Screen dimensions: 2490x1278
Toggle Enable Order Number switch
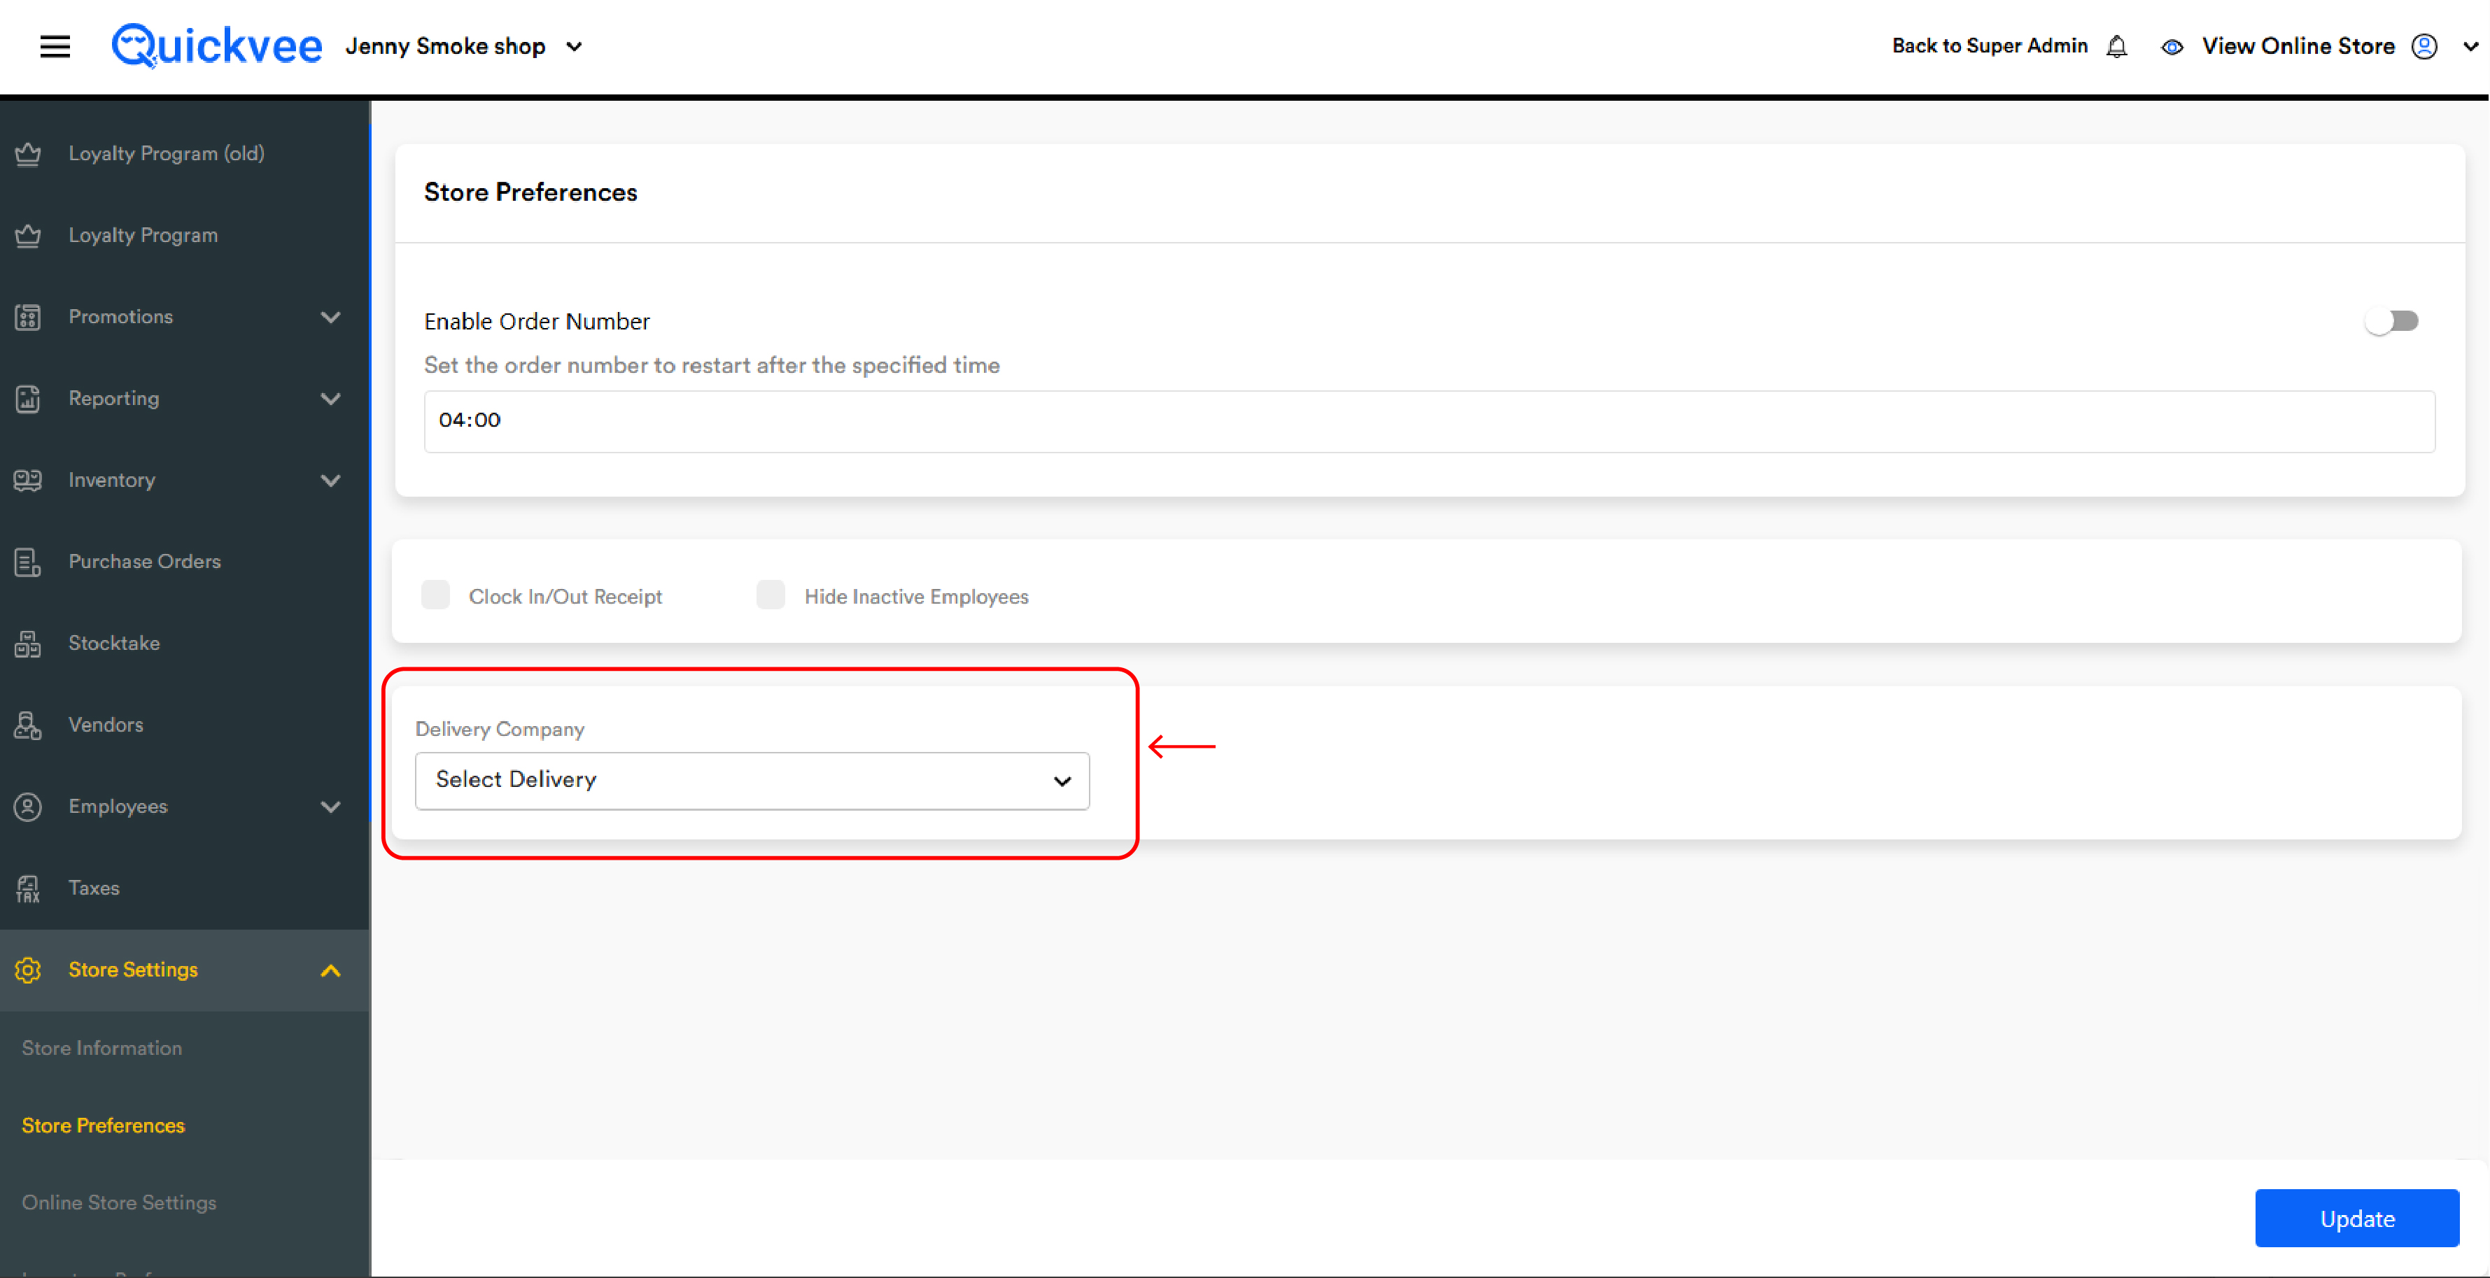2391,320
